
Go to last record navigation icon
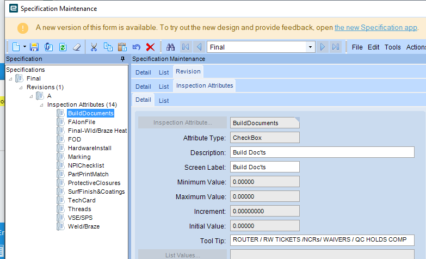pyautogui.click(x=336, y=47)
